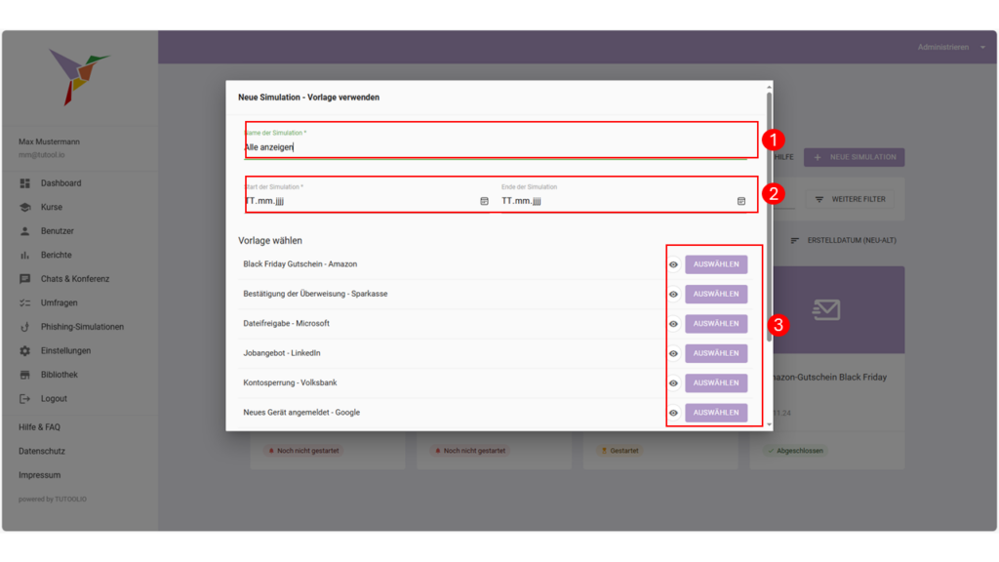Screen dimensions: 999x562
Task: Expand the Administrieren dropdown
Action: 951,47
